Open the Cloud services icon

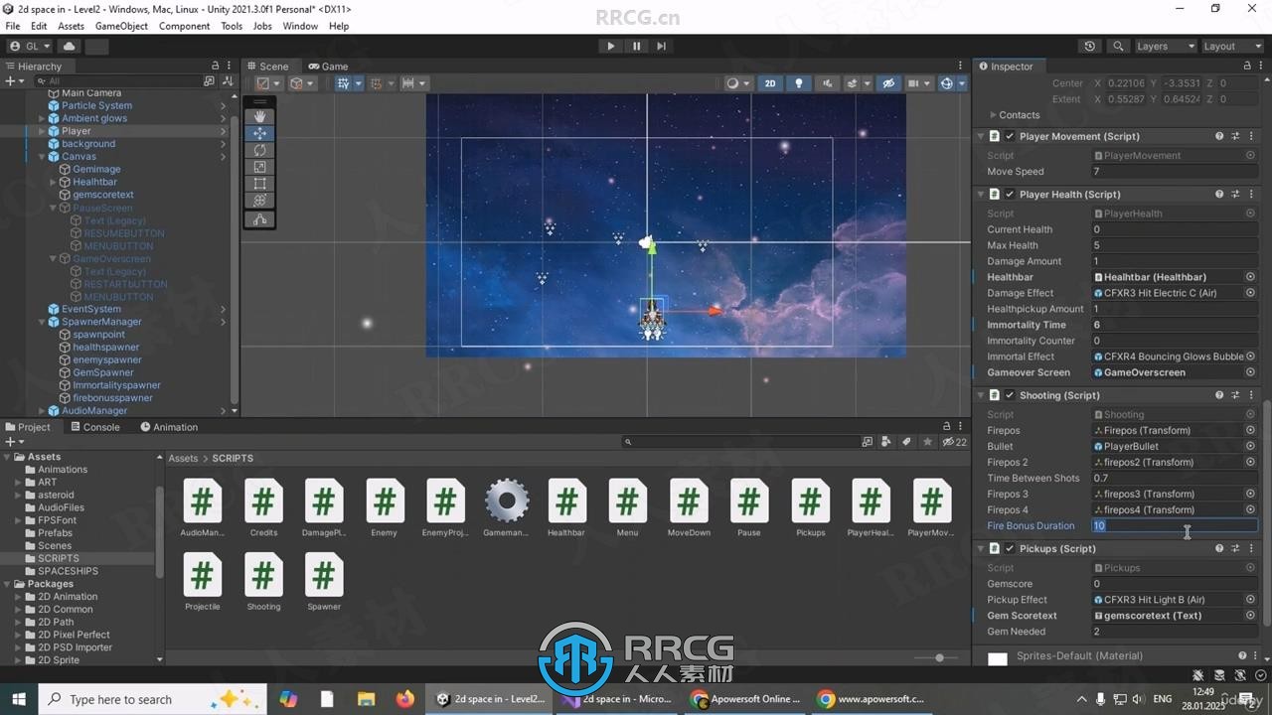point(69,46)
